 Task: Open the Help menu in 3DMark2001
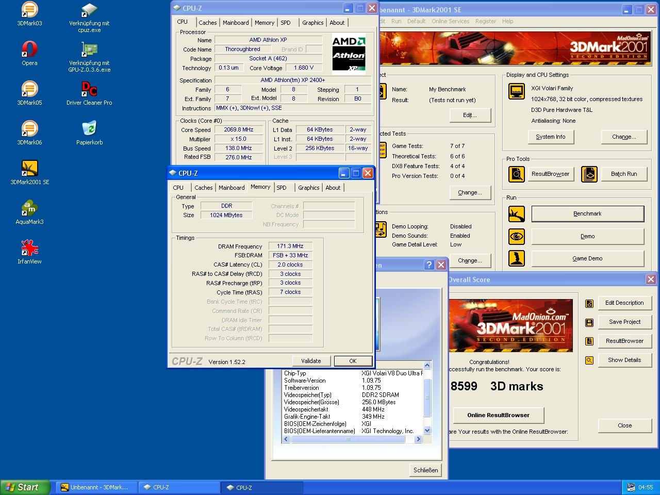pyautogui.click(x=507, y=21)
